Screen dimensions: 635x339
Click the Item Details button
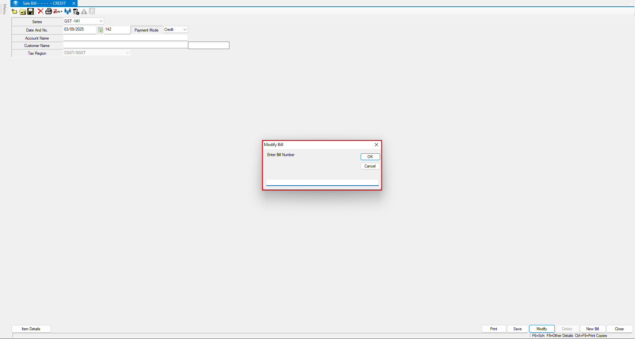[x=31, y=329]
